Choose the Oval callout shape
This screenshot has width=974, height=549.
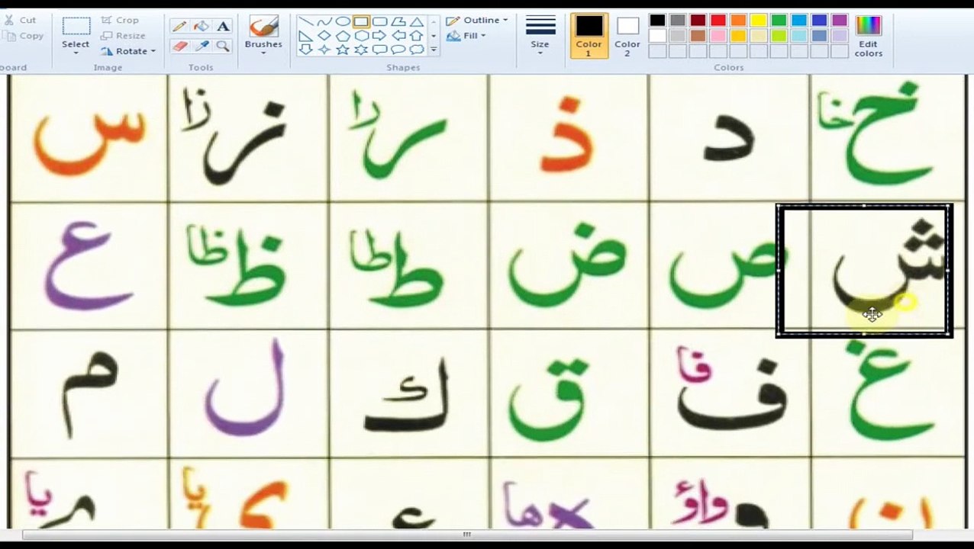398,50
